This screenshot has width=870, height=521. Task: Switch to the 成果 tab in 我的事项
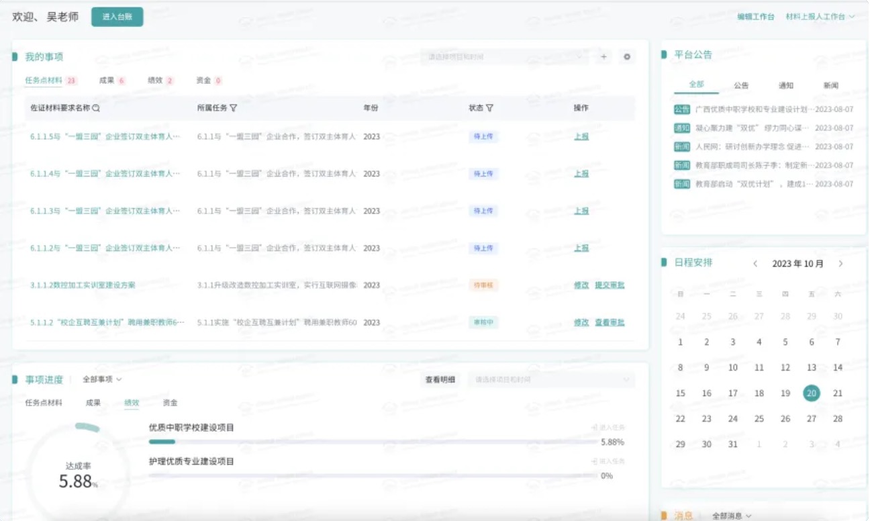[106, 81]
